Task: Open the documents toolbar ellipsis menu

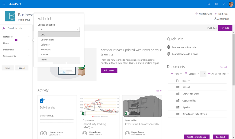Action: (203, 74)
